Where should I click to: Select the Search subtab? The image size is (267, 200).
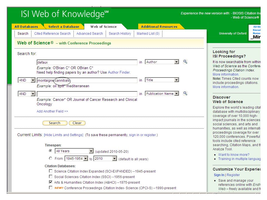pos(23,34)
